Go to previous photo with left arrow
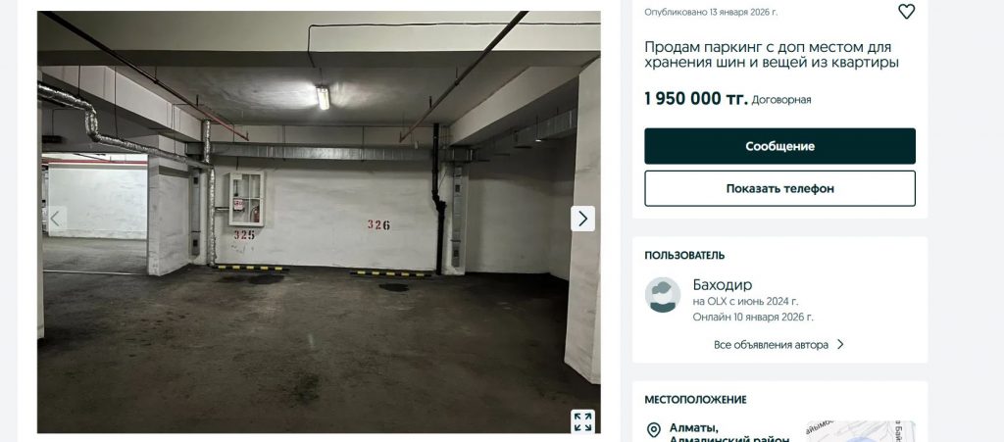This screenshot has width=1004, height=442. click(55, 219)
